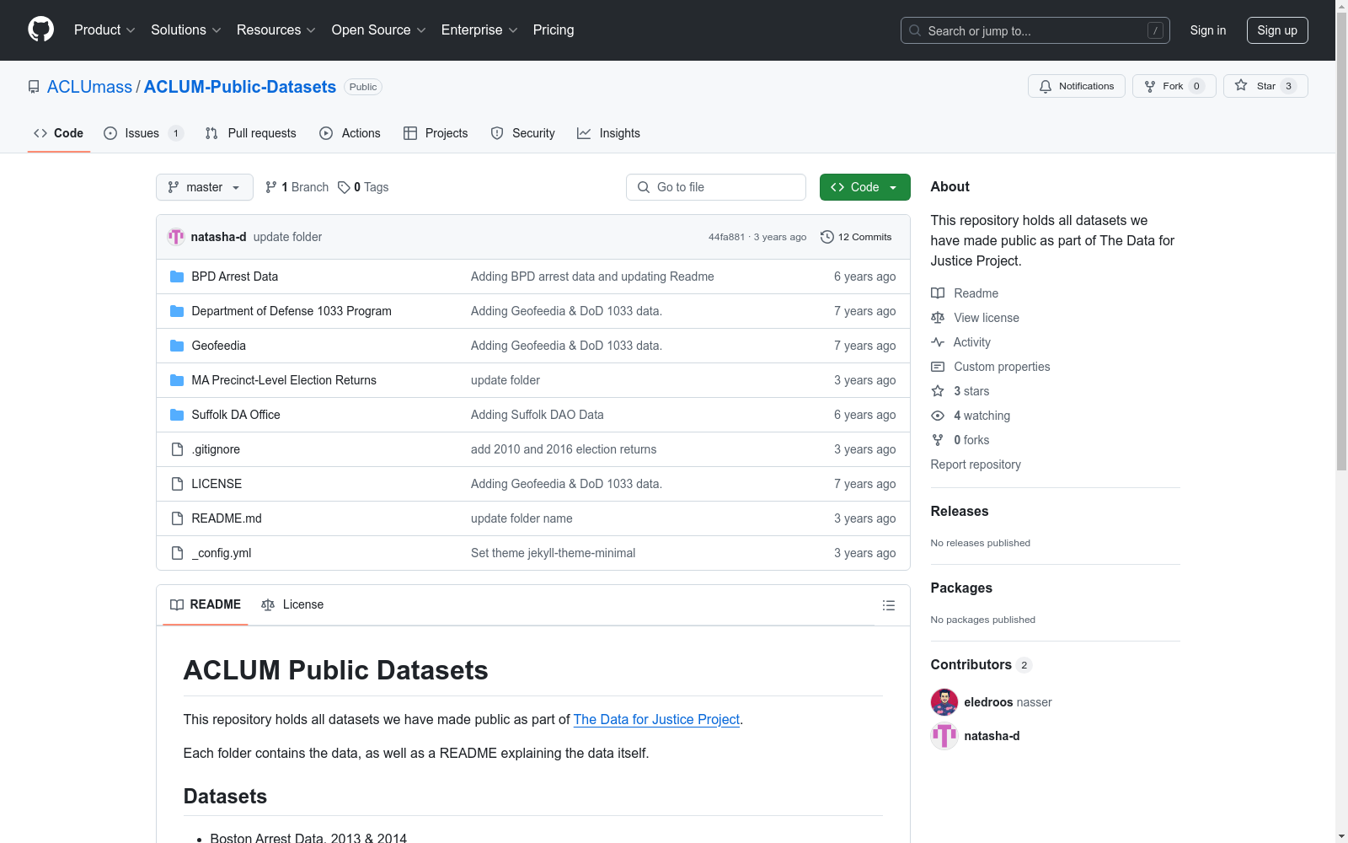This screenshot has width=1348, height=843.
Task: Select the README tab in file viewer
Action: (206, 604)
